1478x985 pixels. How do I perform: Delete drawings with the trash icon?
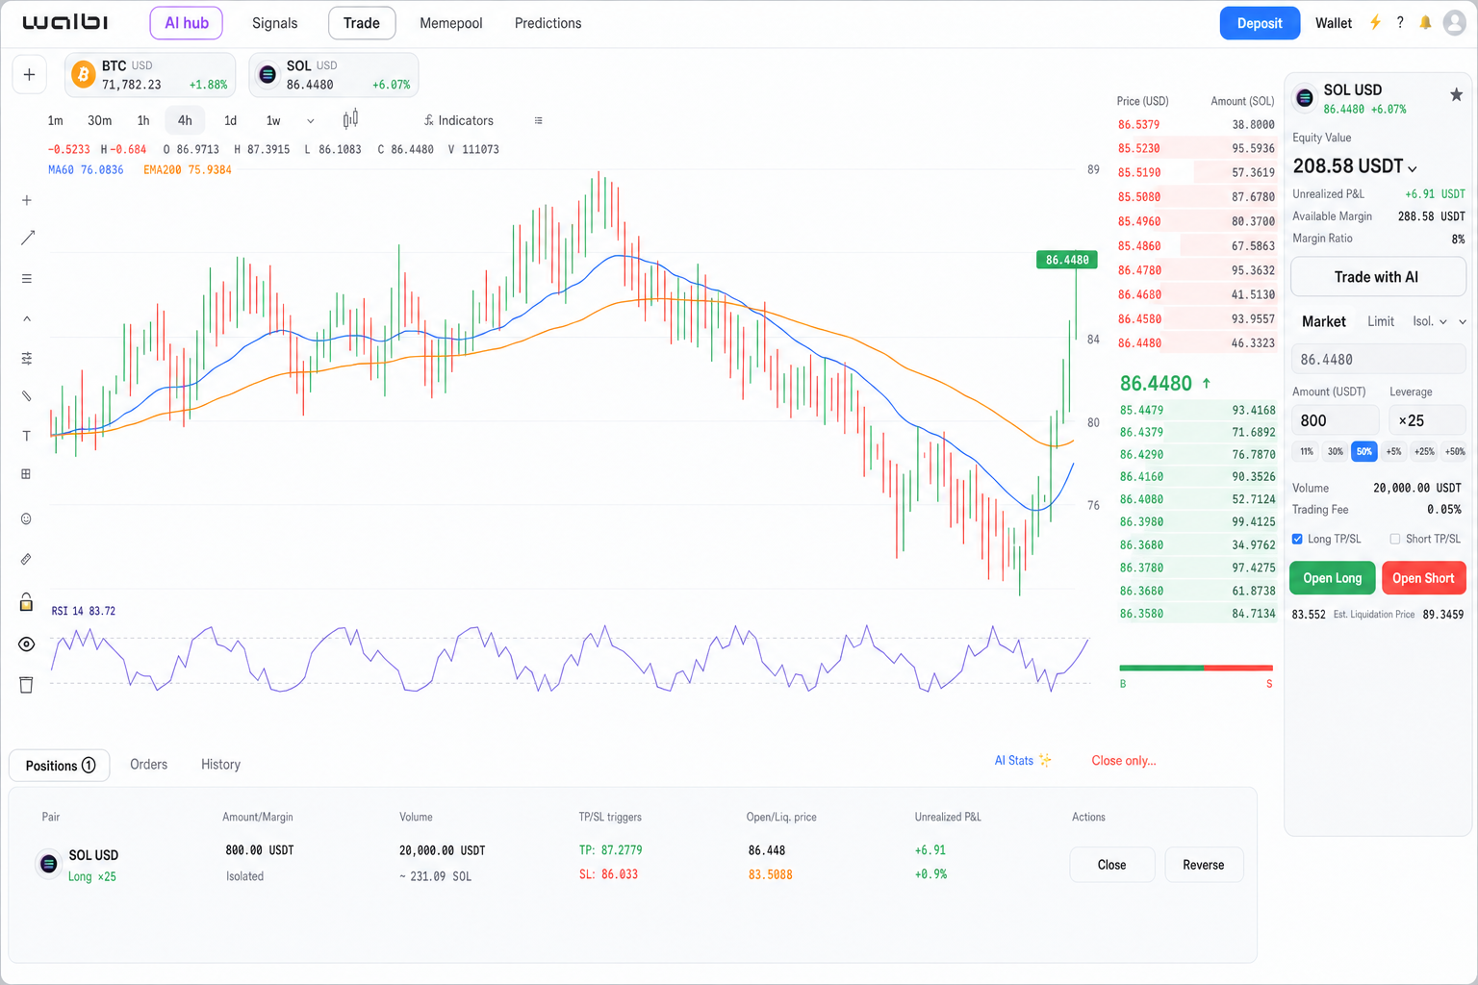click(x=26, y=685)
